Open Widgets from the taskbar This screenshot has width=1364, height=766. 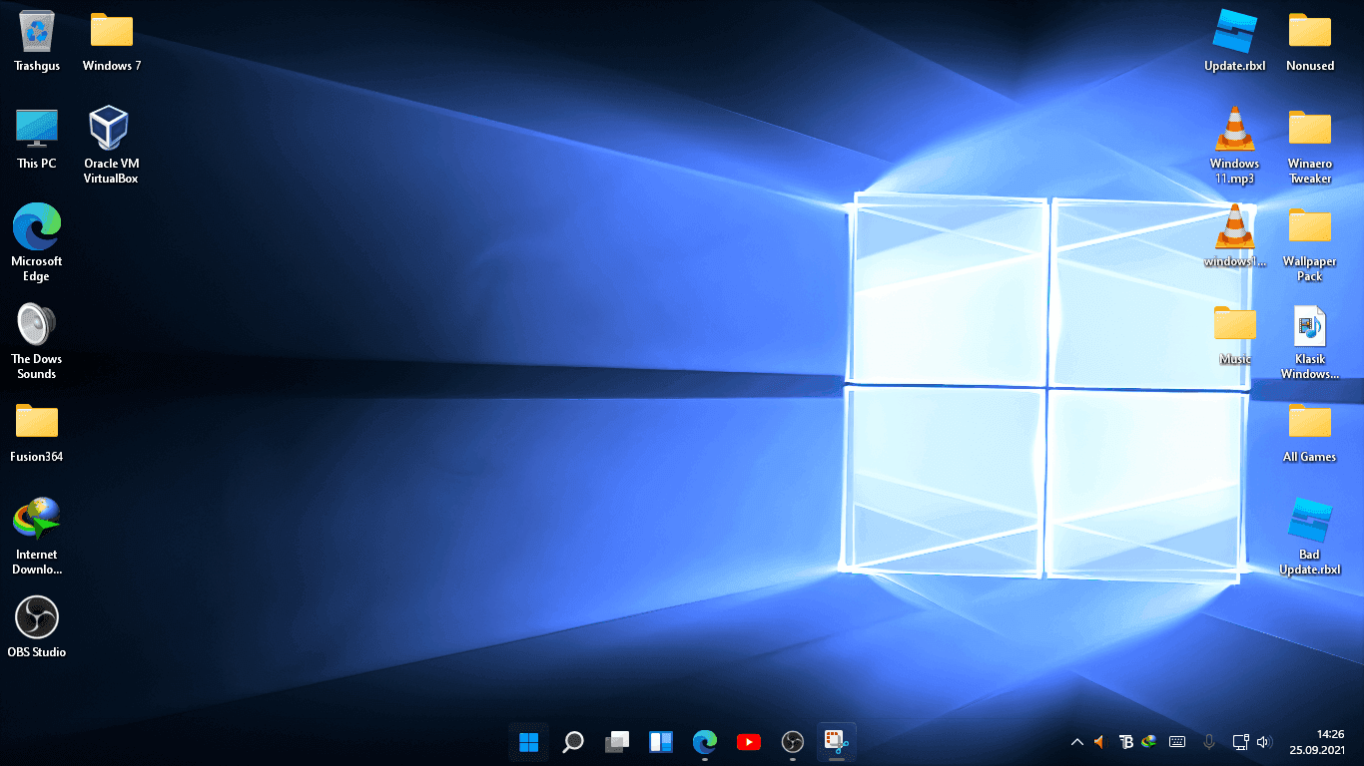(x=660, y=742)
